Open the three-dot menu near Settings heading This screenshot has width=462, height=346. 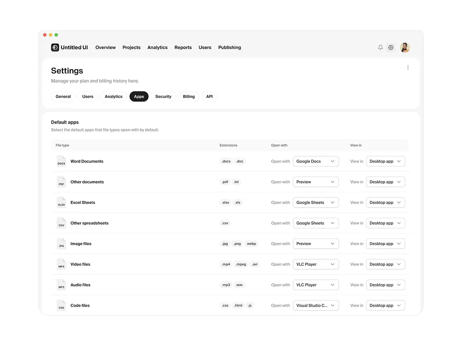point(408,67)
